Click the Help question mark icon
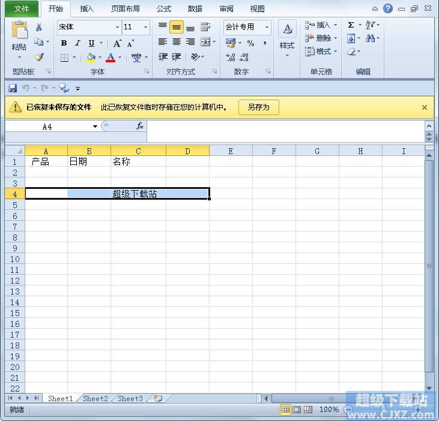 [388, 8]
